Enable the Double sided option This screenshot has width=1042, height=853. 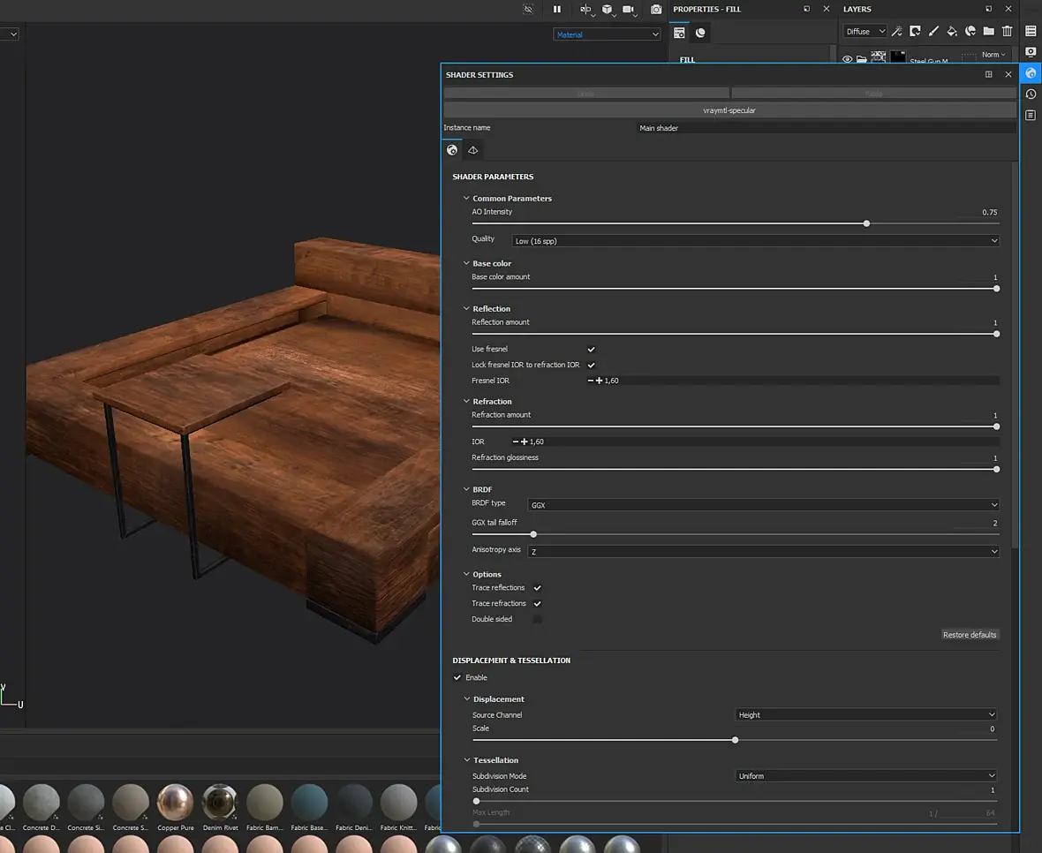coord(537,620)
